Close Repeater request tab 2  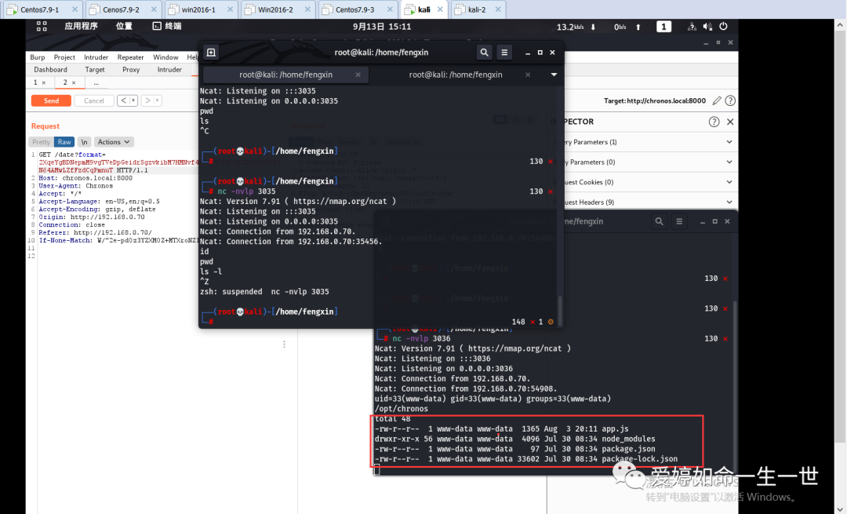74,82
